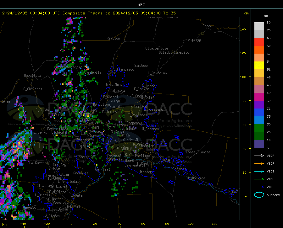Click the SanJose map label

tap(141, 66)
